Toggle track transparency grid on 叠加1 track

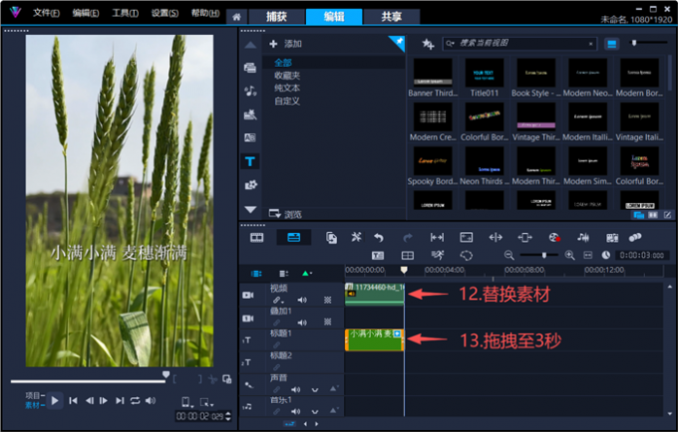pos(328,322)
